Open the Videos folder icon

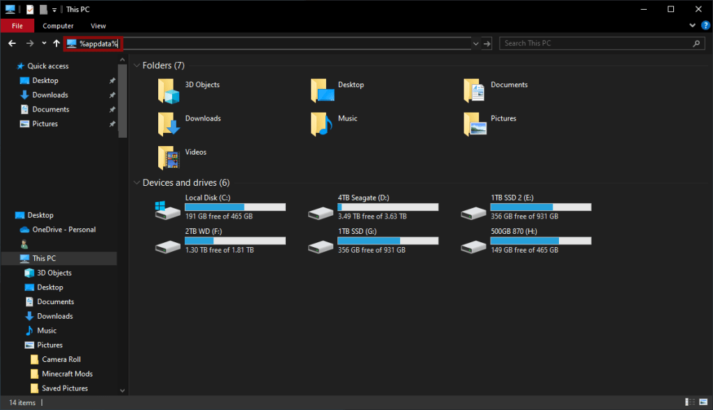169,158
